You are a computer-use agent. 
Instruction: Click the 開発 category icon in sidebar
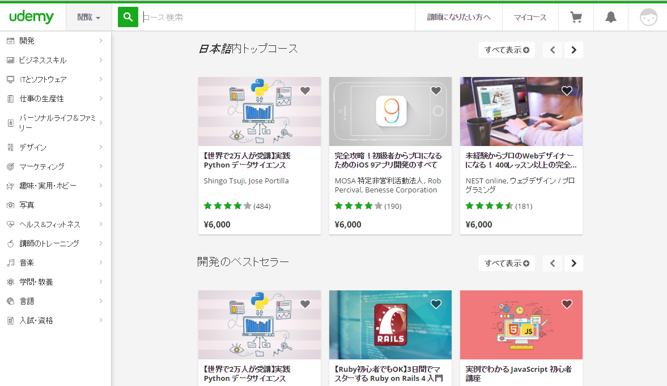click(x=11, y=41)
